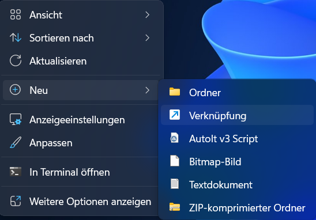The image size is (316, 220).
Task: Click the ZIP-komprimierter Ordner icon
Action: [x=175, y=207]
